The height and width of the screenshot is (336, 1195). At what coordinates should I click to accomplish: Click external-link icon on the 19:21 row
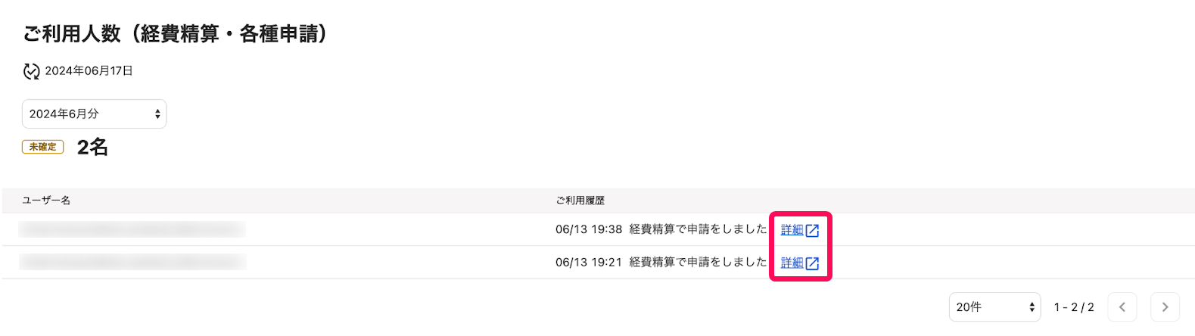[x=812, y=263]
